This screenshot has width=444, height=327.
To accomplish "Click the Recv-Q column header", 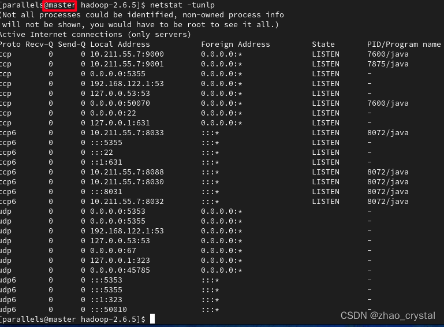I will [39, 44].
